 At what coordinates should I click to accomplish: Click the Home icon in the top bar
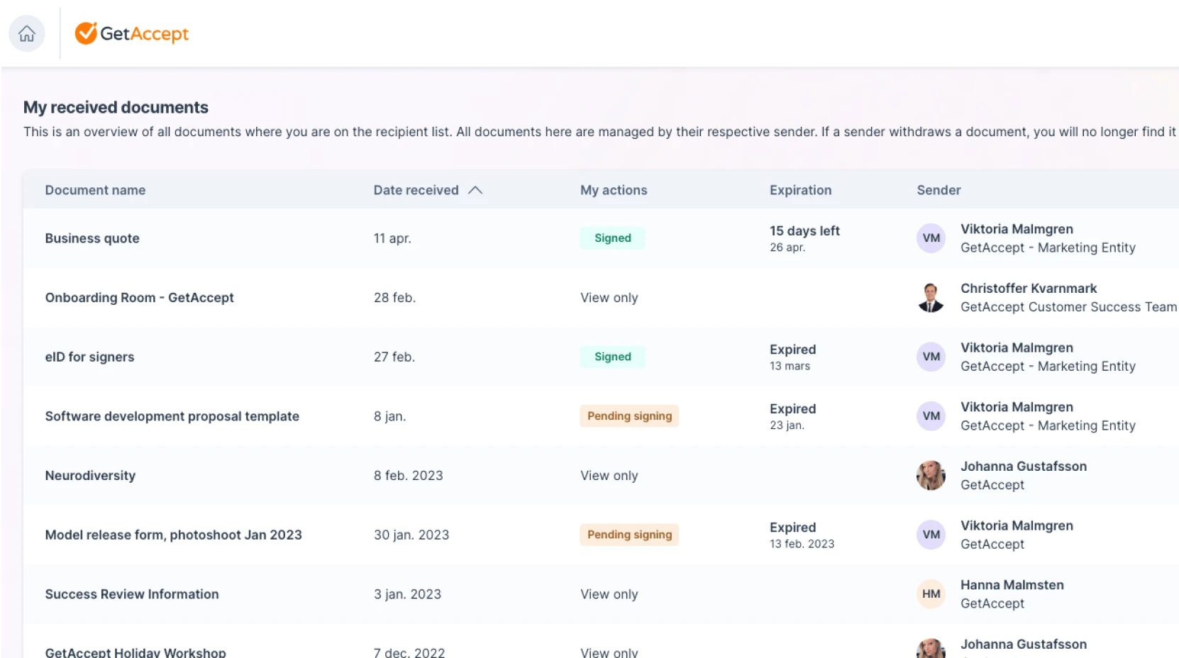click(26, 33)
